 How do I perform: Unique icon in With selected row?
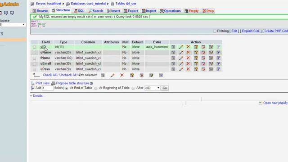[141, 75]
